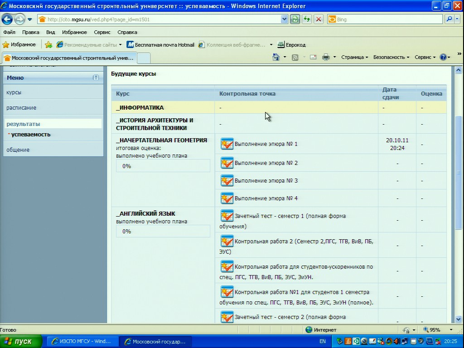This screenshot has height=348, width=464.
Task: Click the Выполнение эпюра № 4 icon
Action: point(227,198)
